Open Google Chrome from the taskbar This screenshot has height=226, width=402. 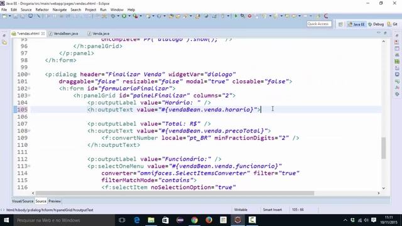pyautogui.click(x=194, y=220)
